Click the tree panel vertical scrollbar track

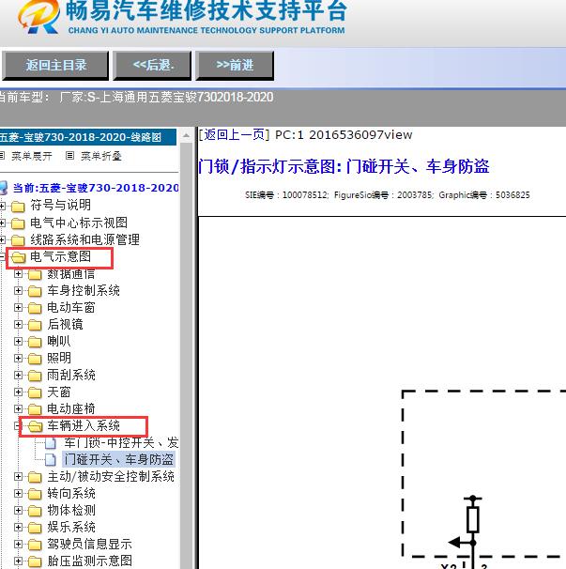pos(186,356)
